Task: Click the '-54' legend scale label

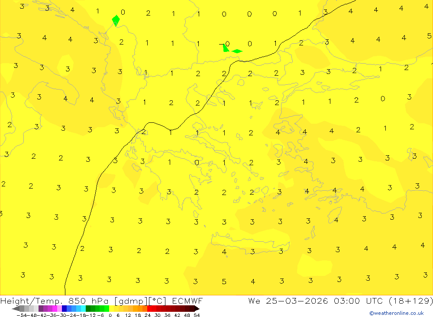Action: (x=22, y=315)
